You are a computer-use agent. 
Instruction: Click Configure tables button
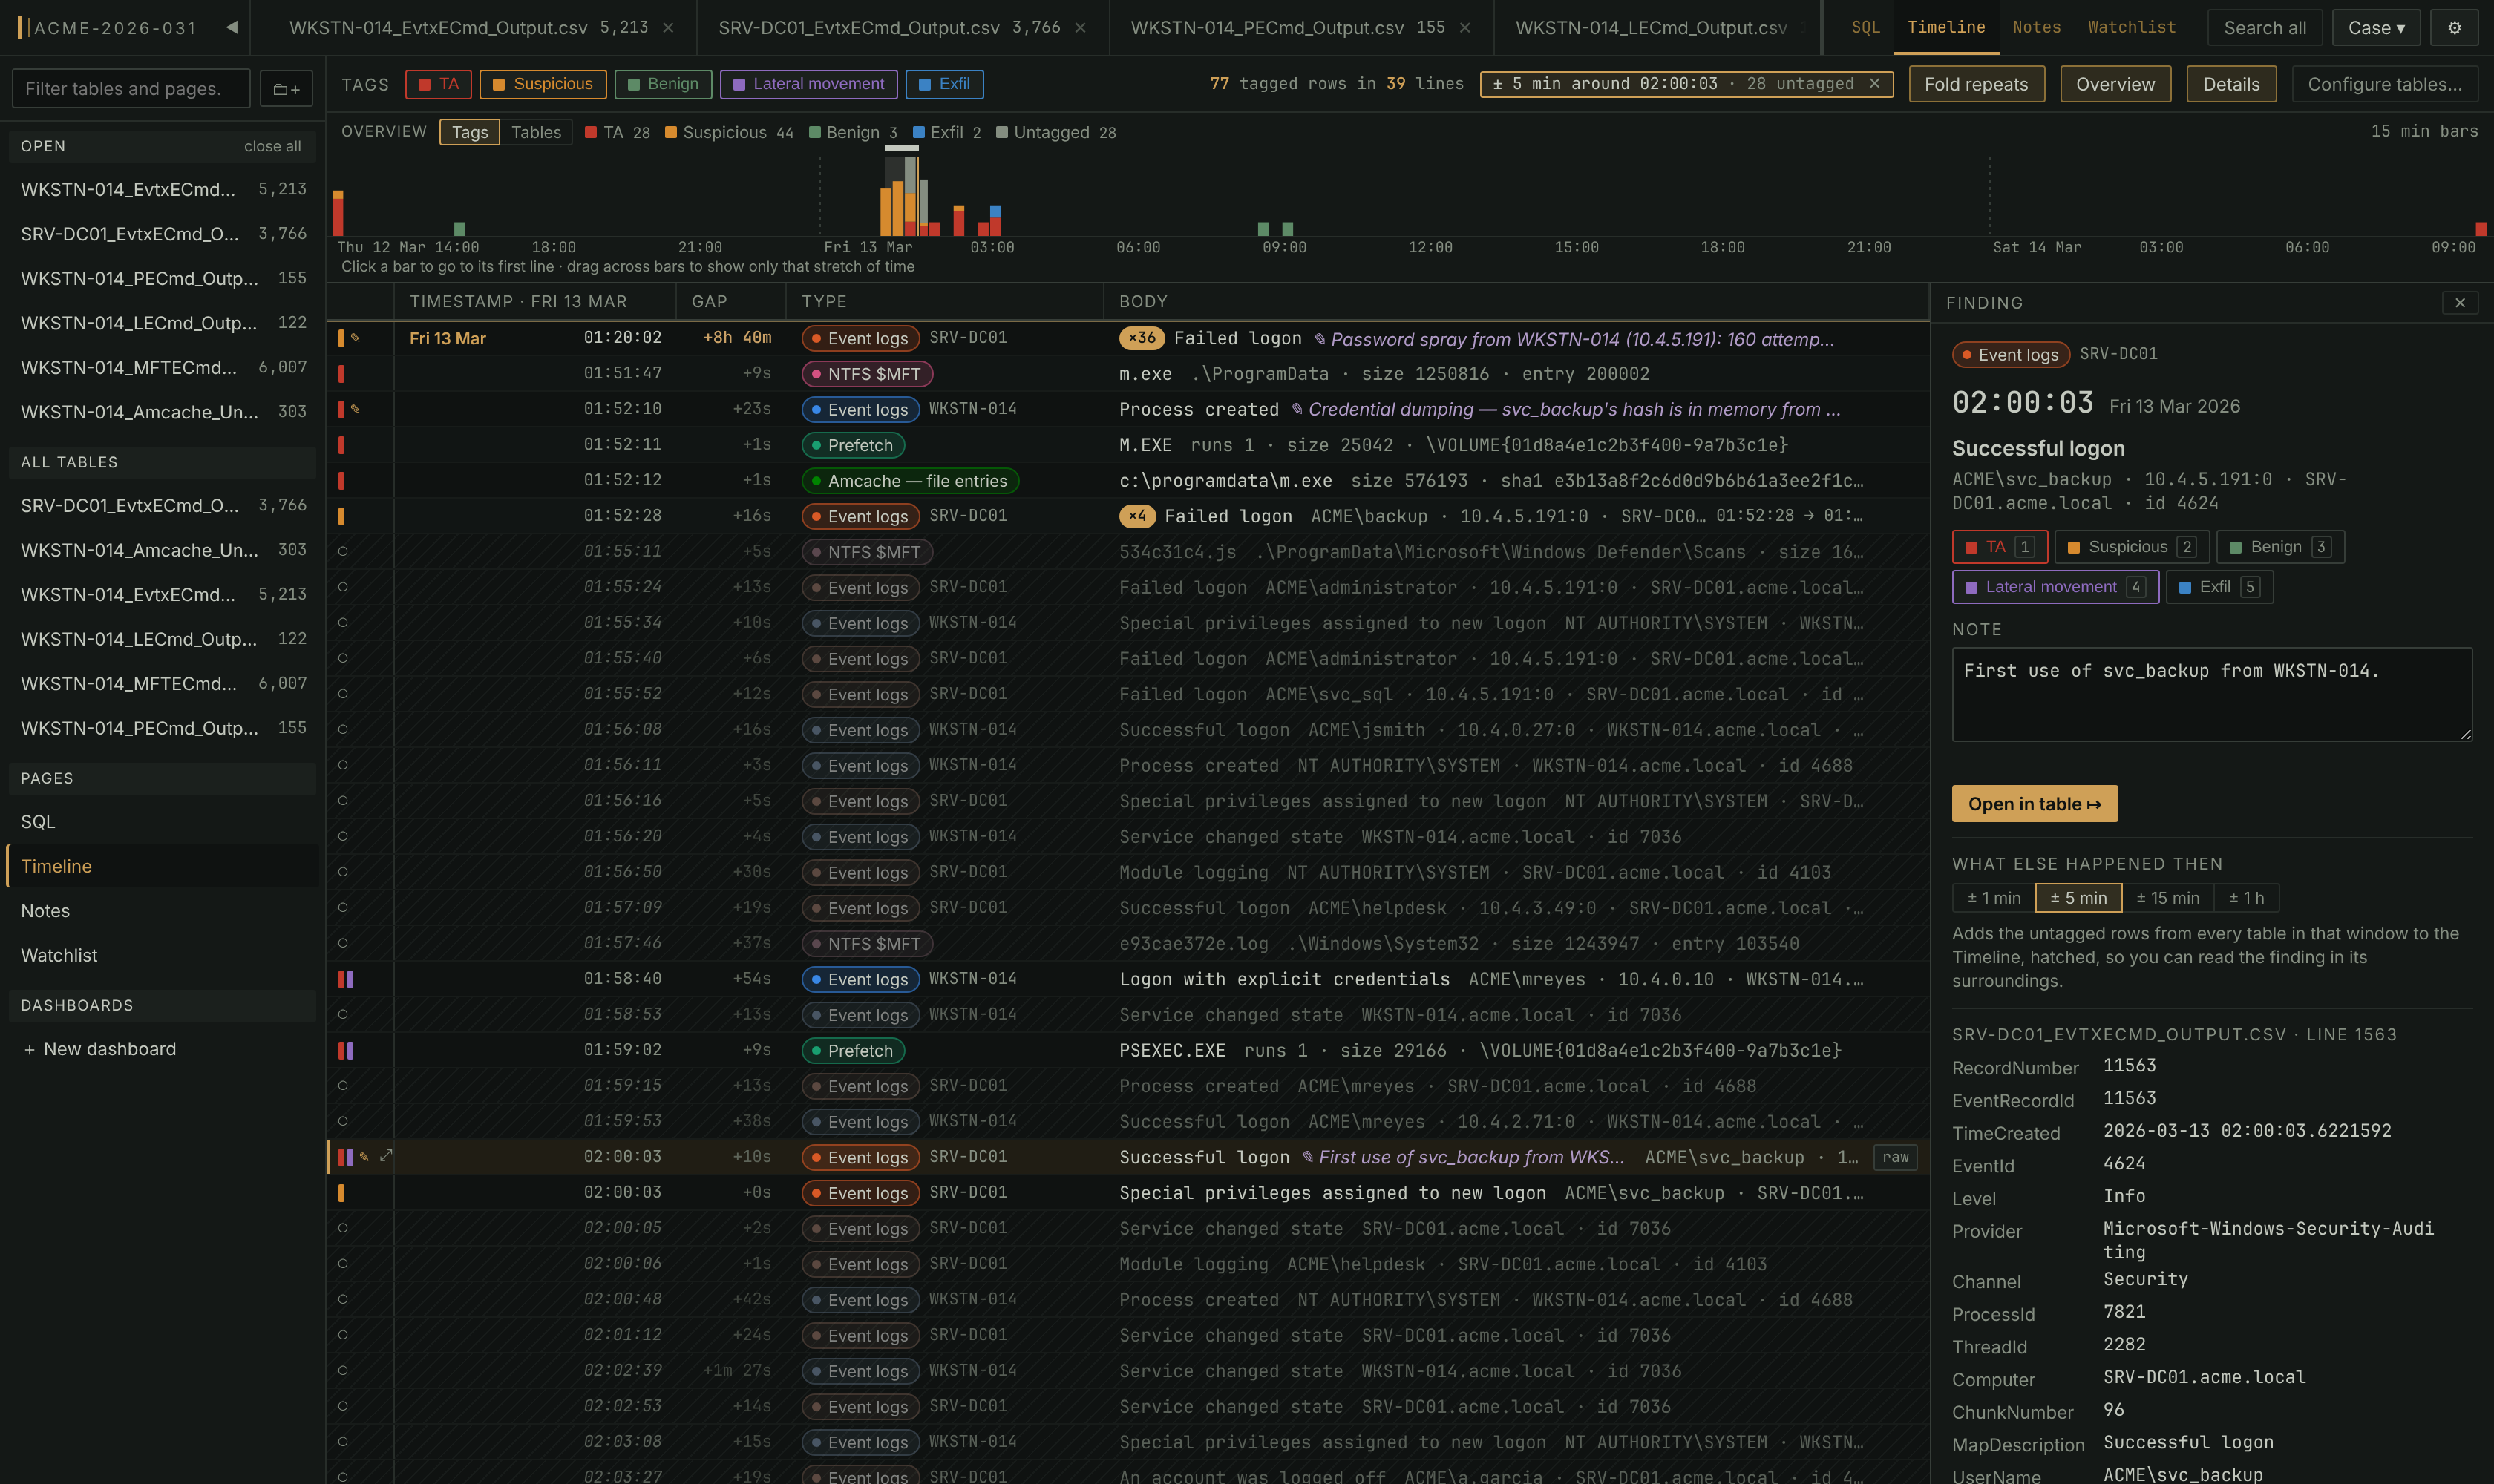tap(2385, 84)
